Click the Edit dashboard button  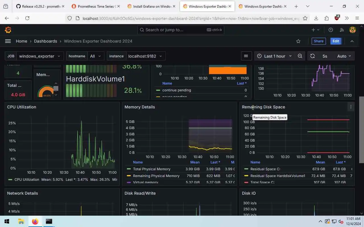pos(336,41)
